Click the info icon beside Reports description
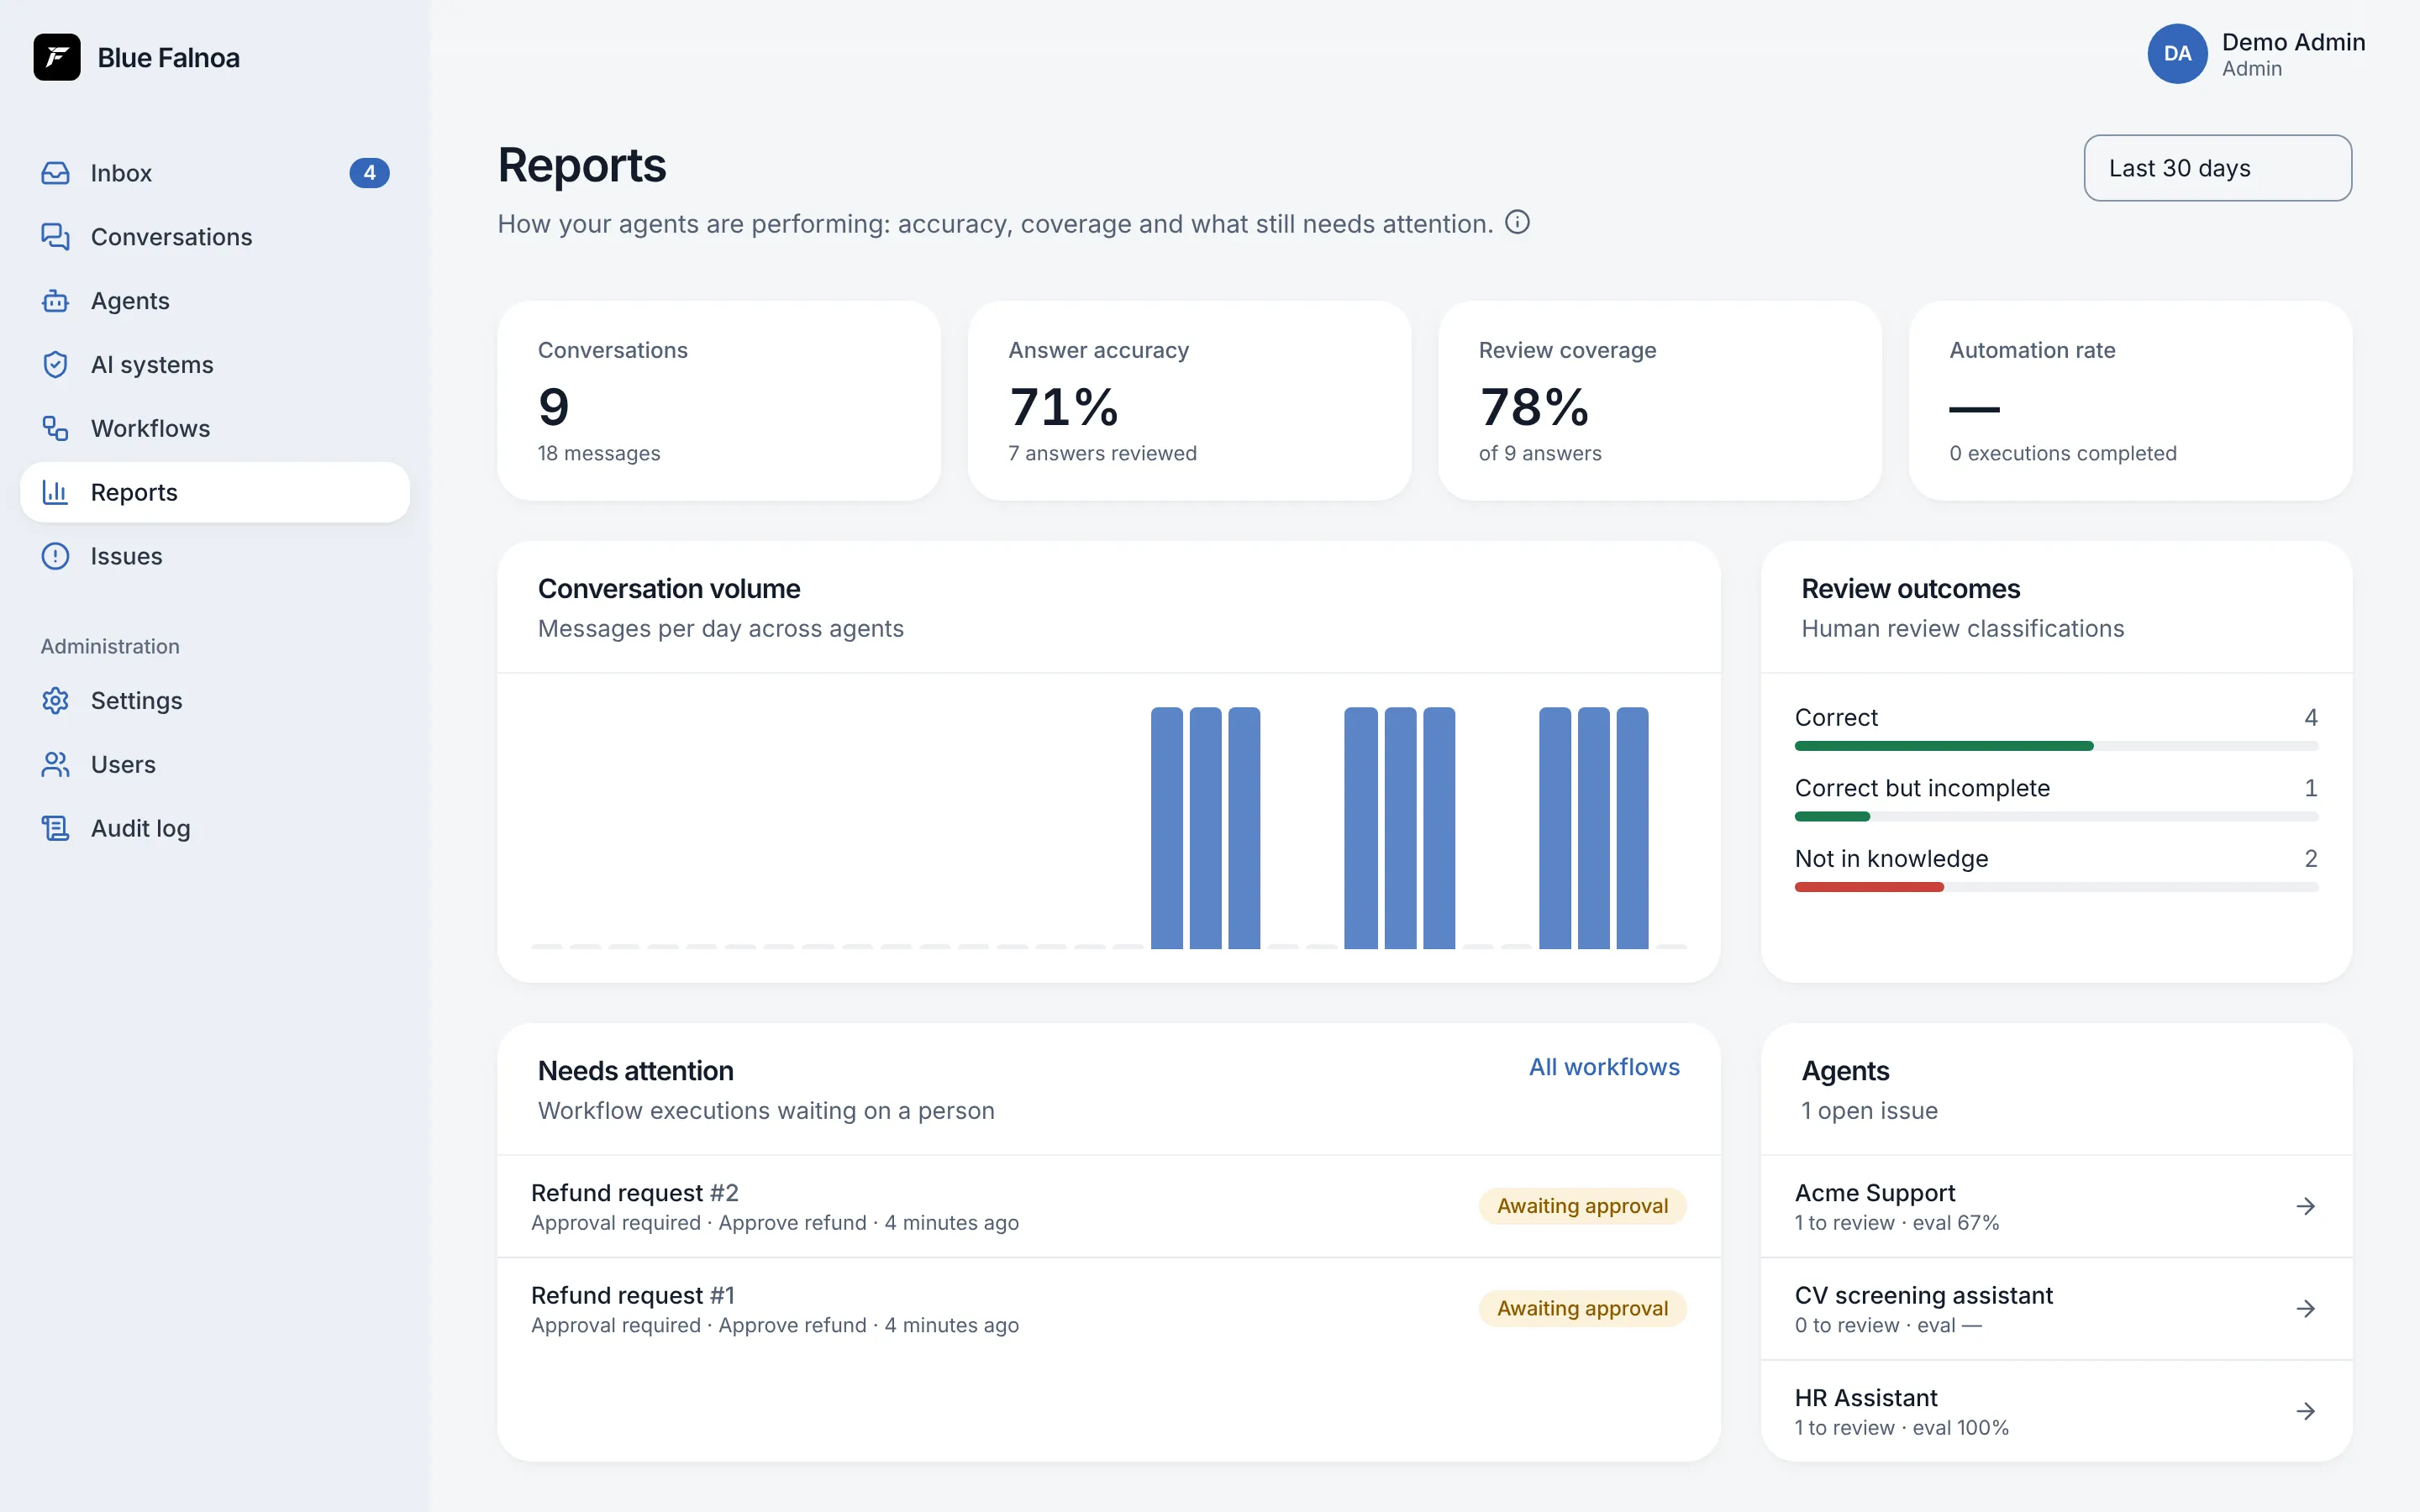Viewport: 2420px width, 1512px height. pos(1517,222)
